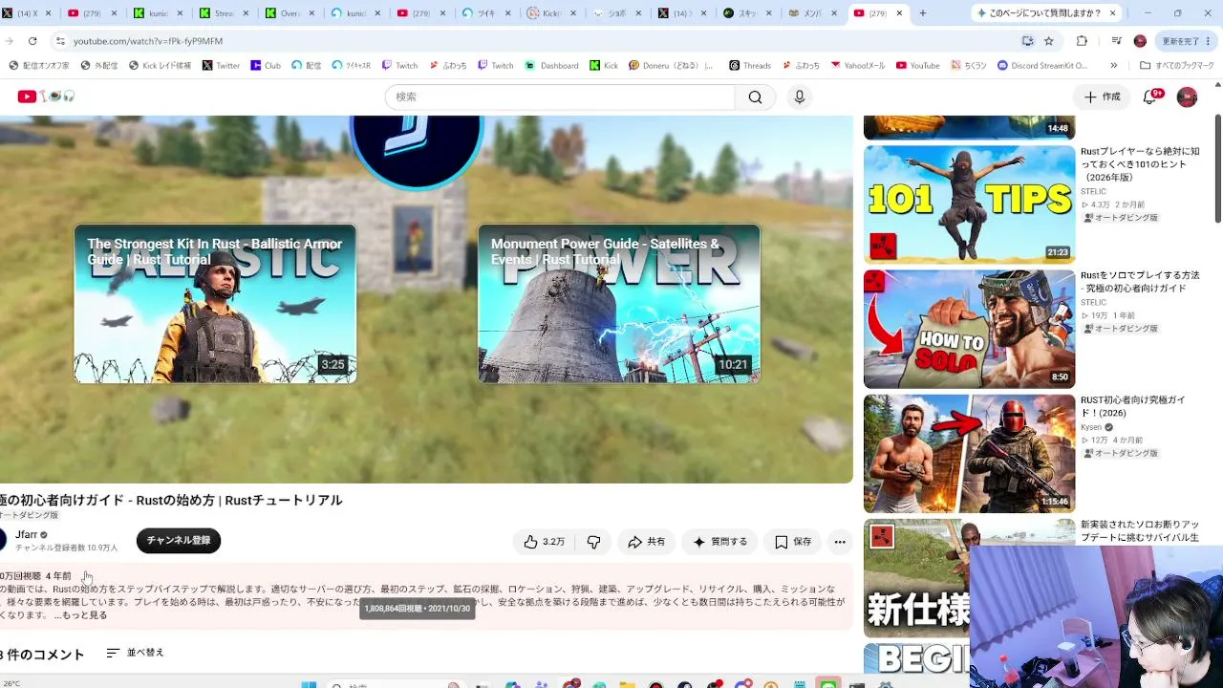Image resolution: width=1223 pixels, height=688 pixels.
Task: Show more bookmarks with the chevron
Action: pos(1113,66)
